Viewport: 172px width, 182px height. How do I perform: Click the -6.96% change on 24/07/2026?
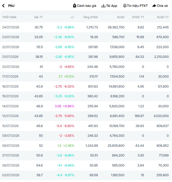[69, 27]
